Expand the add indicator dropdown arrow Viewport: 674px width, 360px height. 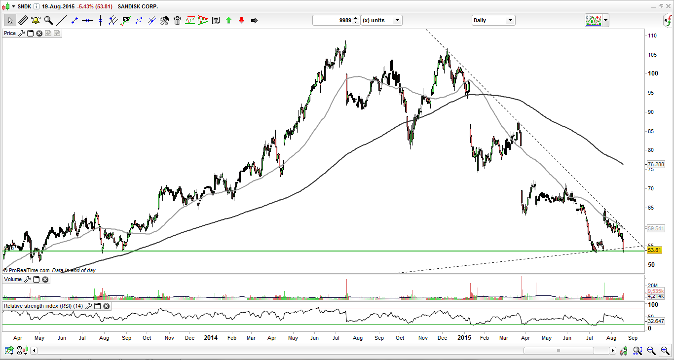tap(605, 20)
